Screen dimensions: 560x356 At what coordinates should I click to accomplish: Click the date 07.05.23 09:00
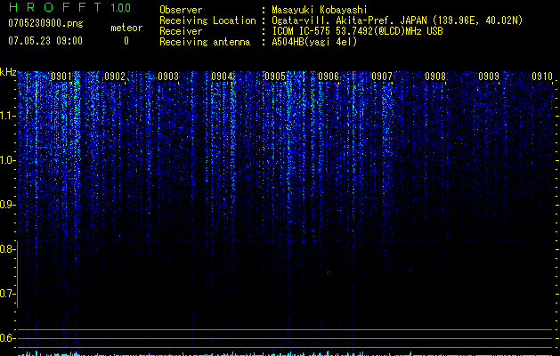point(45,41)
